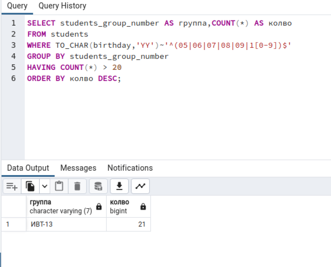Click the Paste clipboard icon
The image size is (331, 267).
click(x=59, y=186)
